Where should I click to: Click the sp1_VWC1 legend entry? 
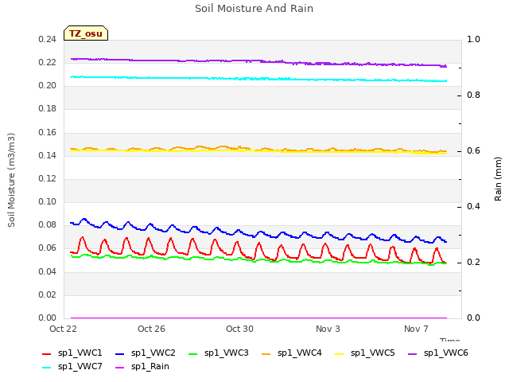pos(72,353)
